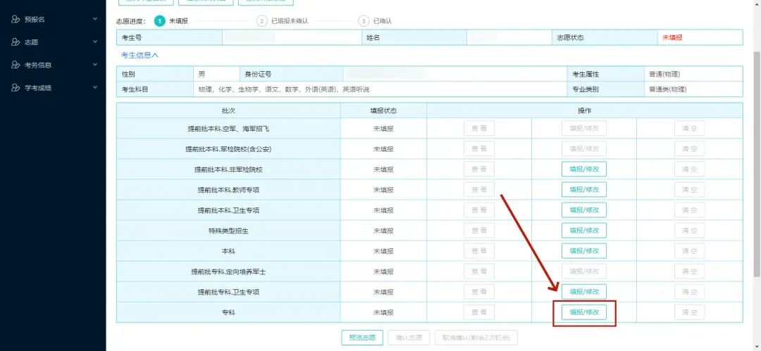Click 填报/修改 for 特殊类型招生
The height and width of the screenshot is (351, 761).
[x=583, y=231]
